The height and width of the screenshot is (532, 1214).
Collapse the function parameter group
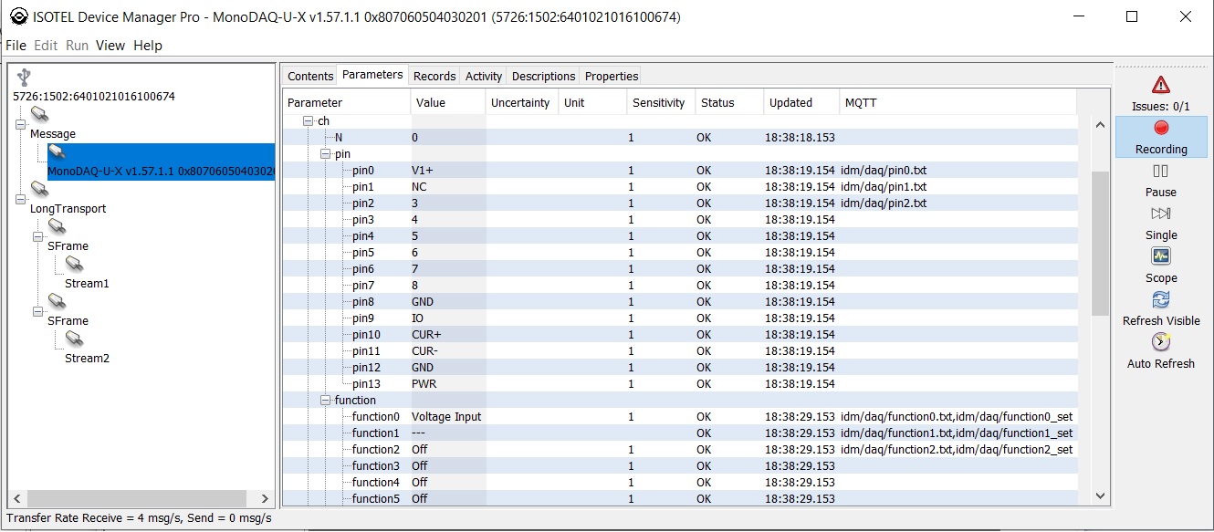[326, 401]
